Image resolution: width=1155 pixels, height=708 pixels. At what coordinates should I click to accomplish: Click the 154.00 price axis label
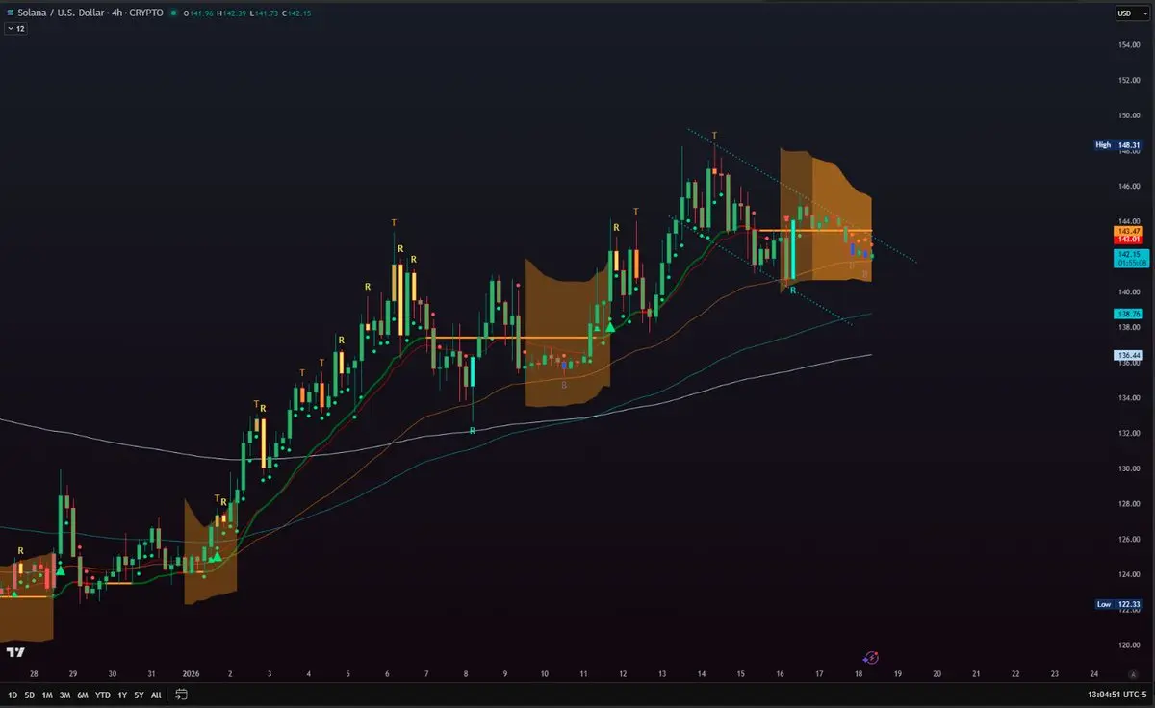point(1129,45)
